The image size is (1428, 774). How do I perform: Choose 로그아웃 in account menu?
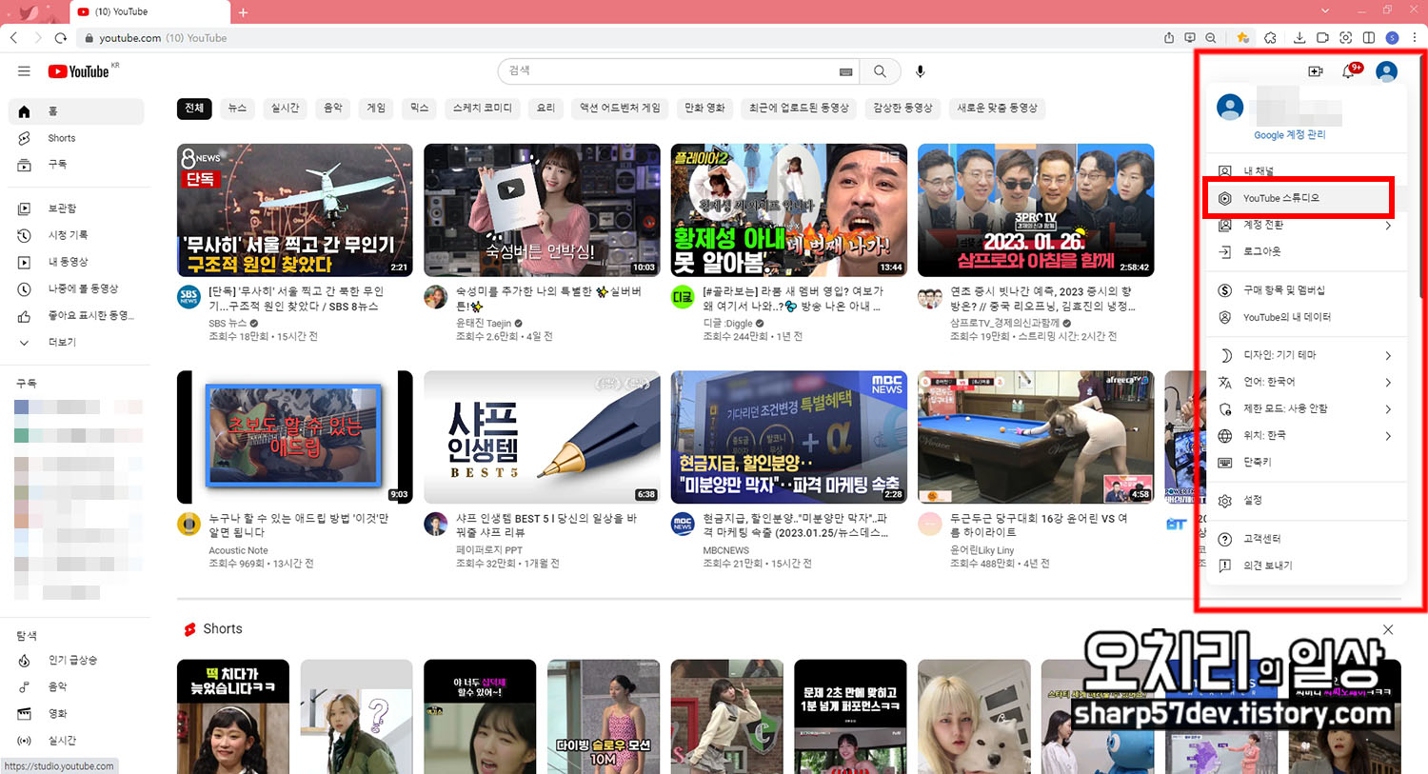[x=1306, y=251]
